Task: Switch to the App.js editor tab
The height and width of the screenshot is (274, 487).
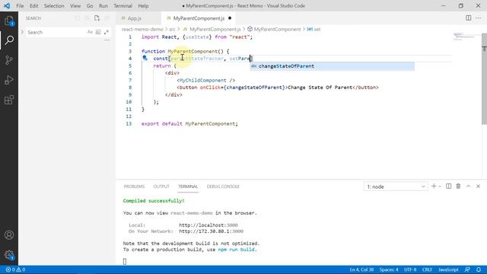Action: (x=135, y=18)
